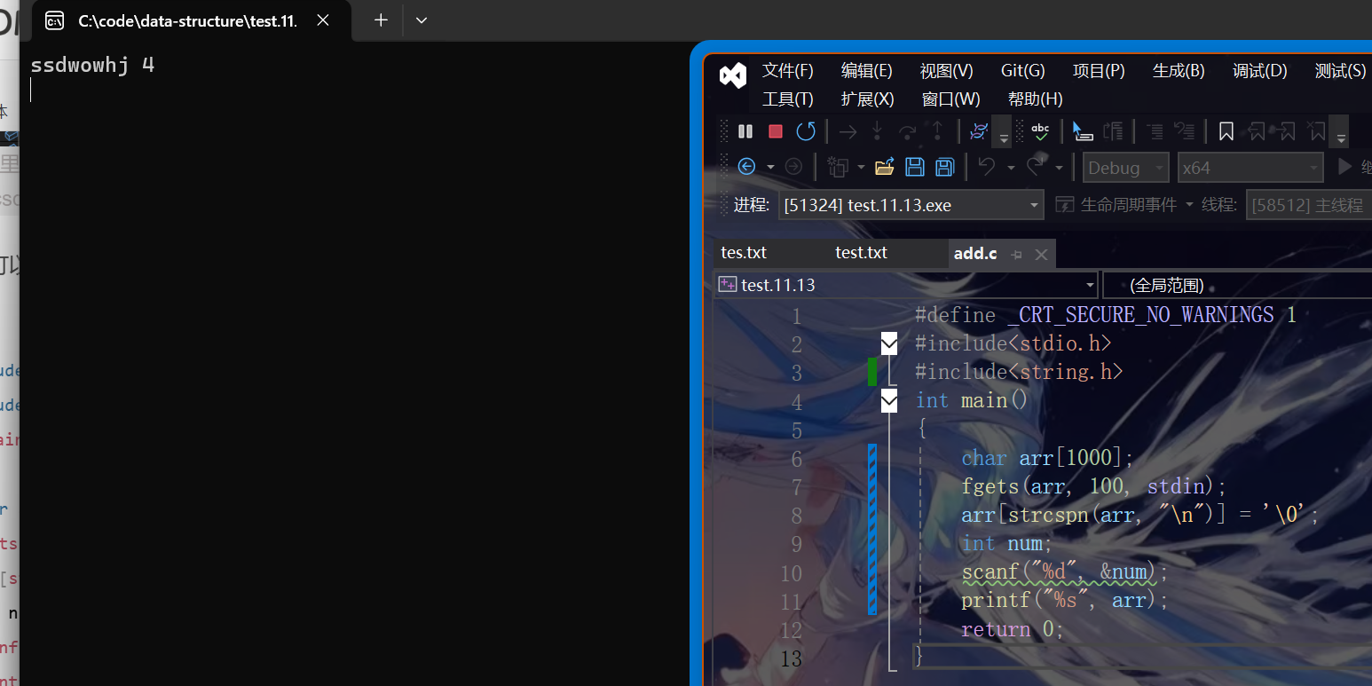Image resolution: width=1372 pixels, height=686 pixels.
Task: Switch to tes.txt tab
Action: (x=744, y=253)
